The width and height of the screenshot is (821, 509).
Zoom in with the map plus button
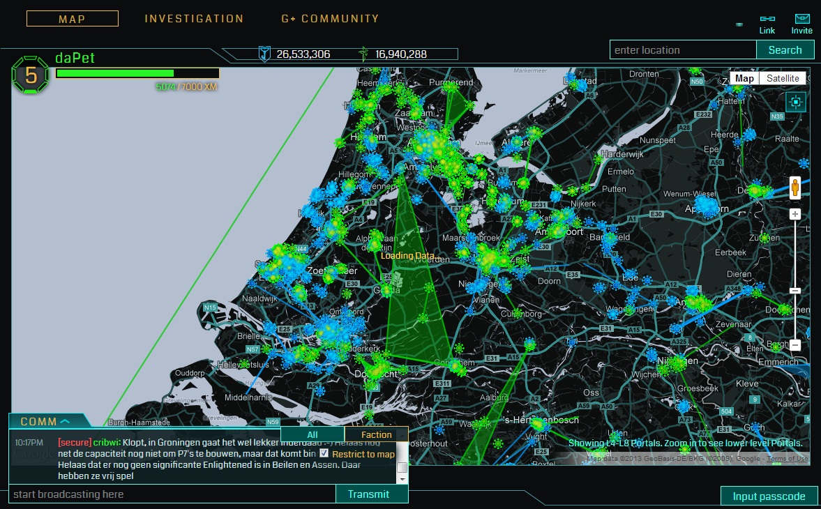pos(794,214)
